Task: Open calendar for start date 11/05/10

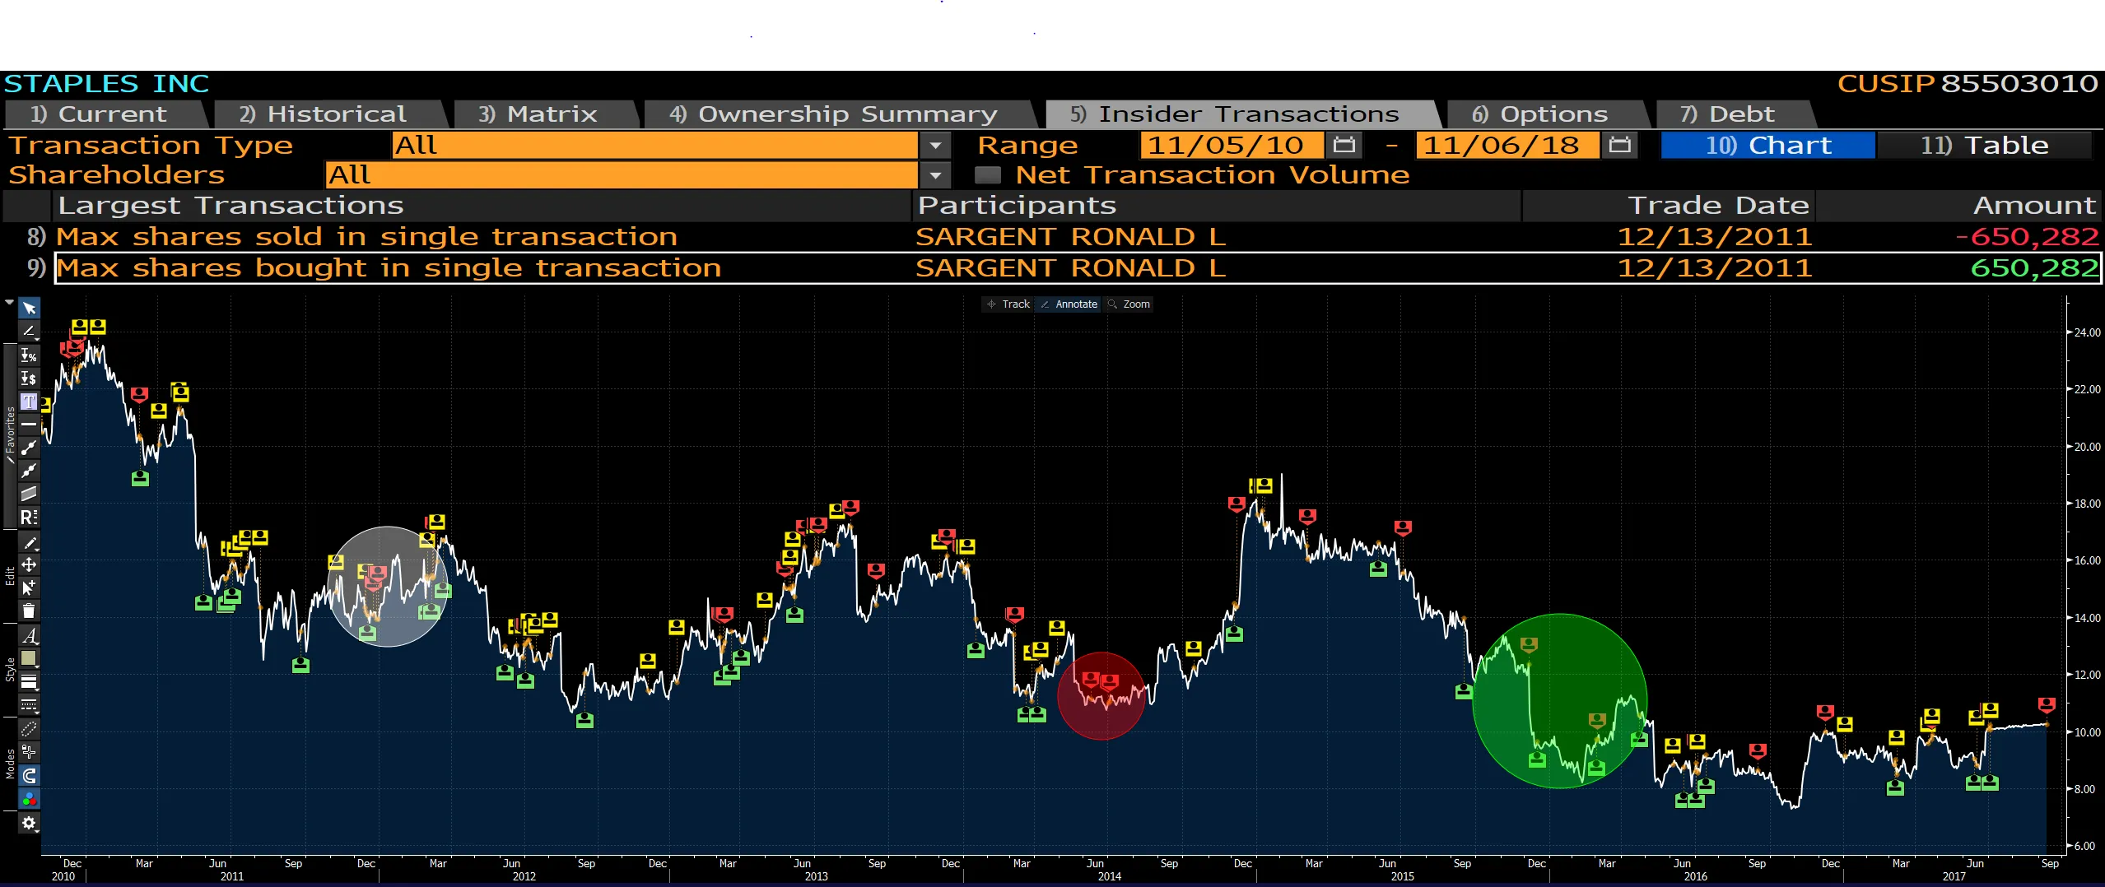Action: click(1344, 145)
